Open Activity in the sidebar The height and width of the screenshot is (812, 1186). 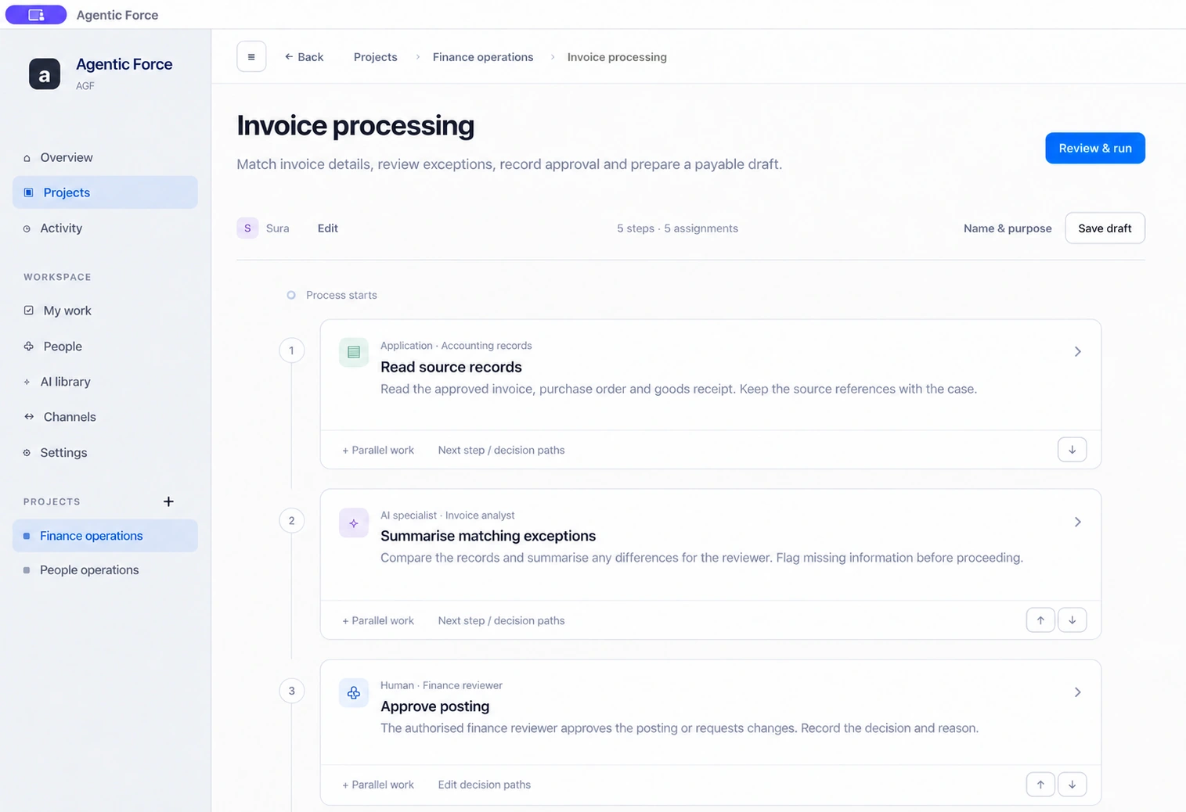(105, 228)
